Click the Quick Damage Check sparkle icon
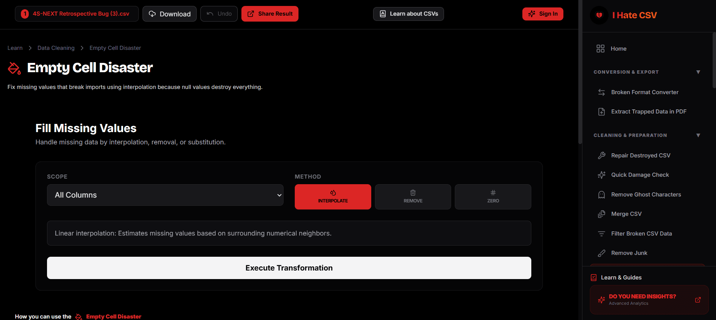Image resolution: width=716 pixels, height=320 pixels. (x=601, y=175)
